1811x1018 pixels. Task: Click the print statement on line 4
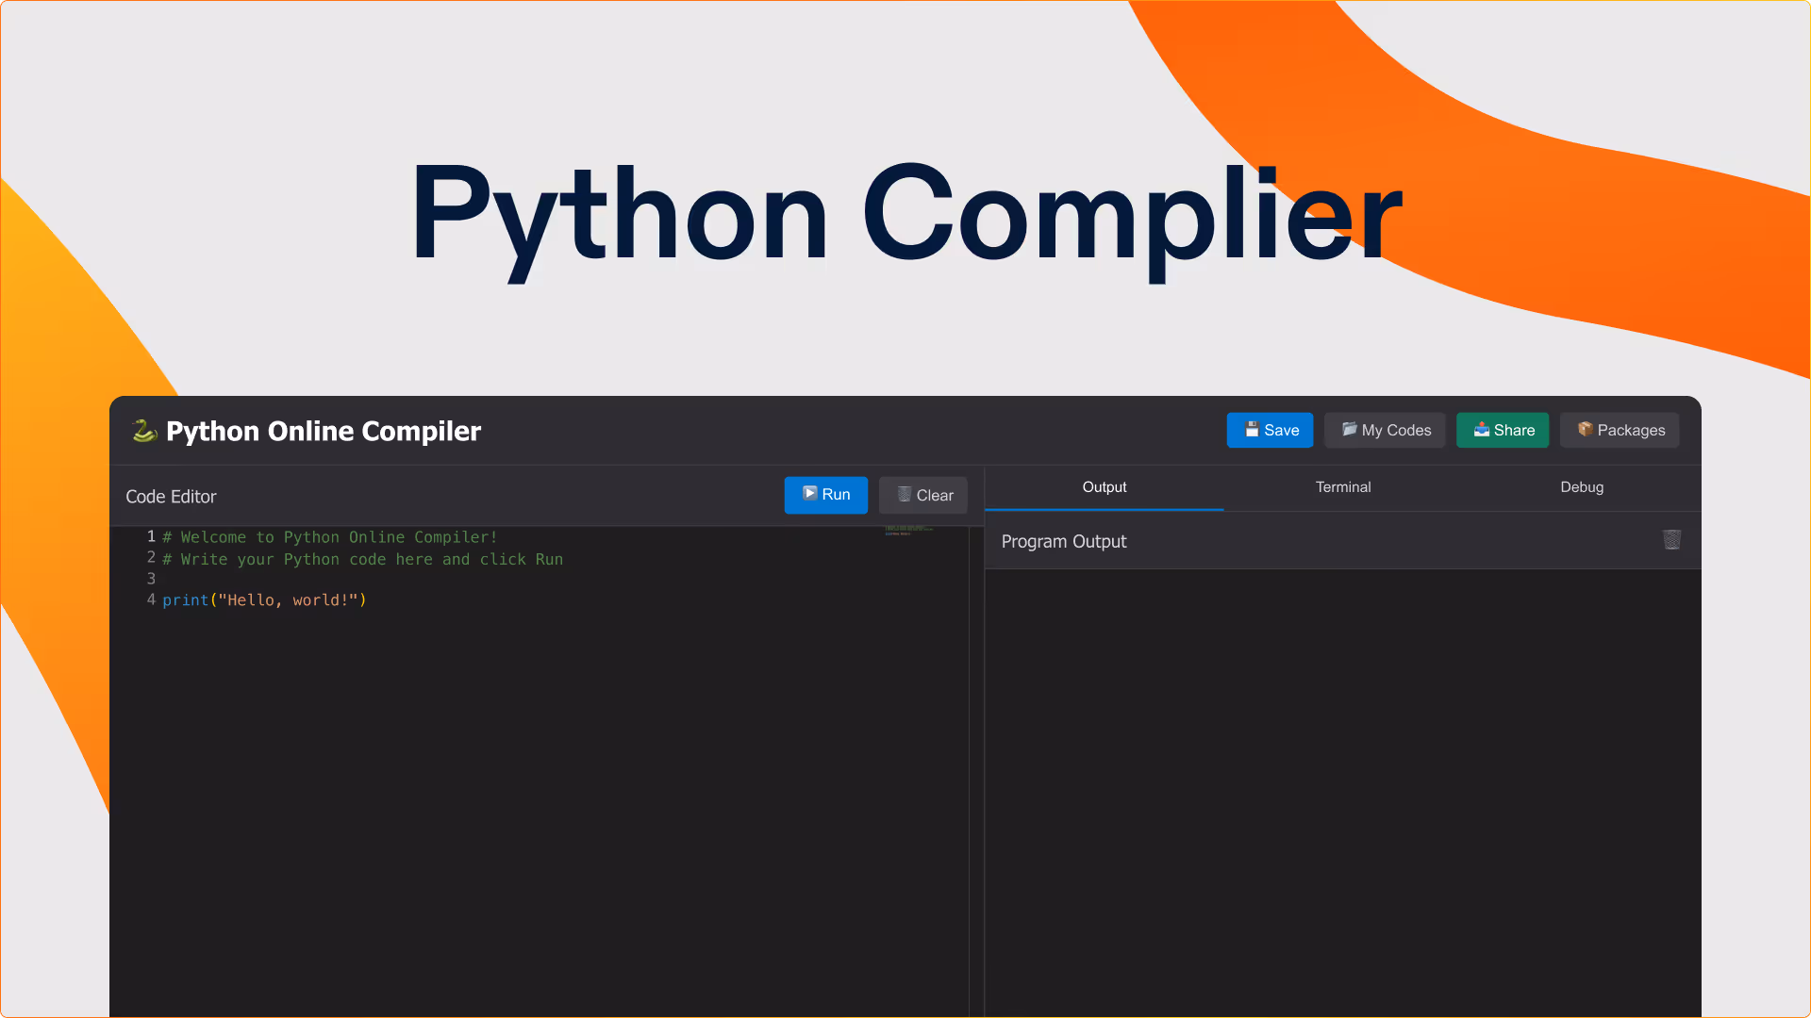(264, 599)
